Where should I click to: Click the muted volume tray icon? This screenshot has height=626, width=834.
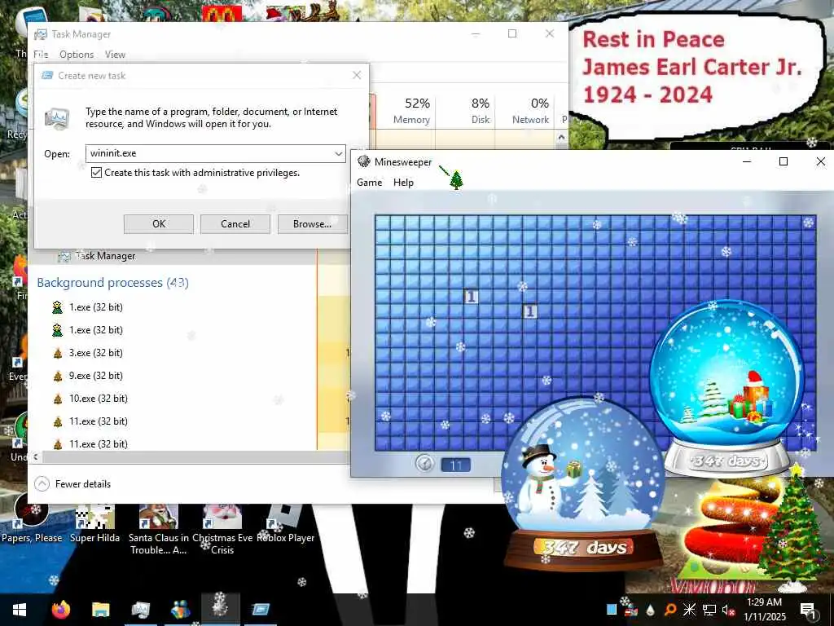(727, 610)
